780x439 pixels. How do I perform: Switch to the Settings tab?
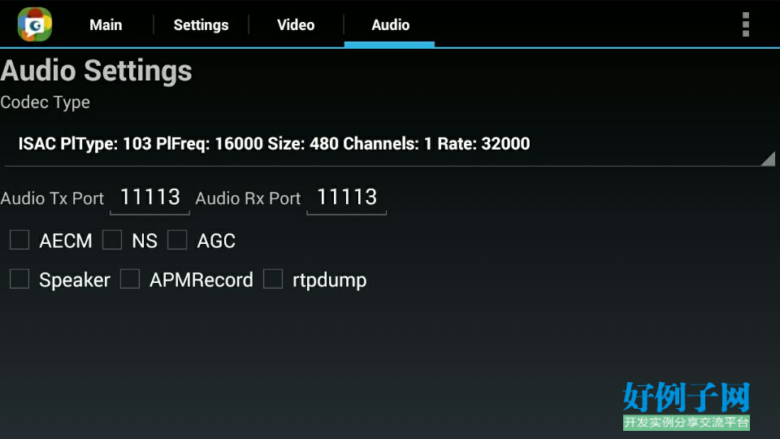point(201,25)
